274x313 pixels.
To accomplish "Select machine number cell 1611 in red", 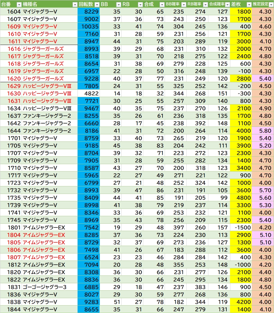I will click(x=11, y=41).
